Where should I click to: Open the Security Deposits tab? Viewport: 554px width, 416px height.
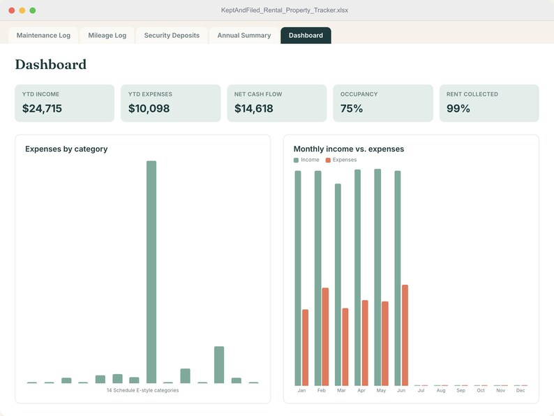(x=172, y=36)
